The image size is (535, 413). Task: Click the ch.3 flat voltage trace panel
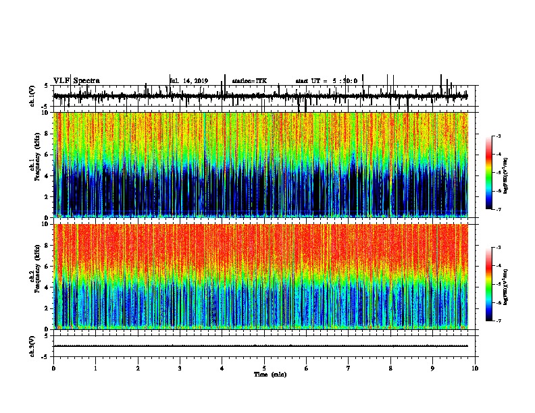pyautogui.click(x=264, y=346)
